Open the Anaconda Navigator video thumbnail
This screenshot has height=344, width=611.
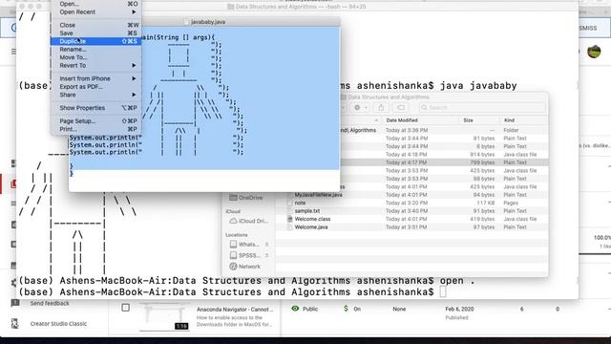click(164, 316)
